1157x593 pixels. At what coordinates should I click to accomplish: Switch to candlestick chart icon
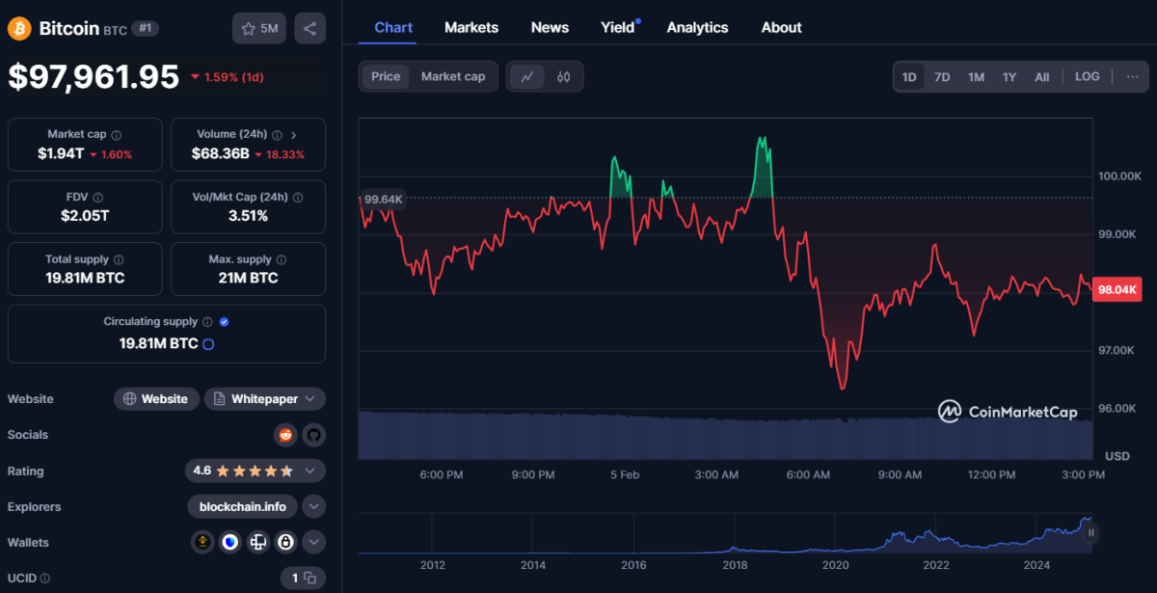(x=563, y=77)
